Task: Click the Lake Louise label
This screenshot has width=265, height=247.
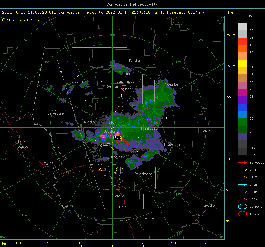Action: pos(23,144)
